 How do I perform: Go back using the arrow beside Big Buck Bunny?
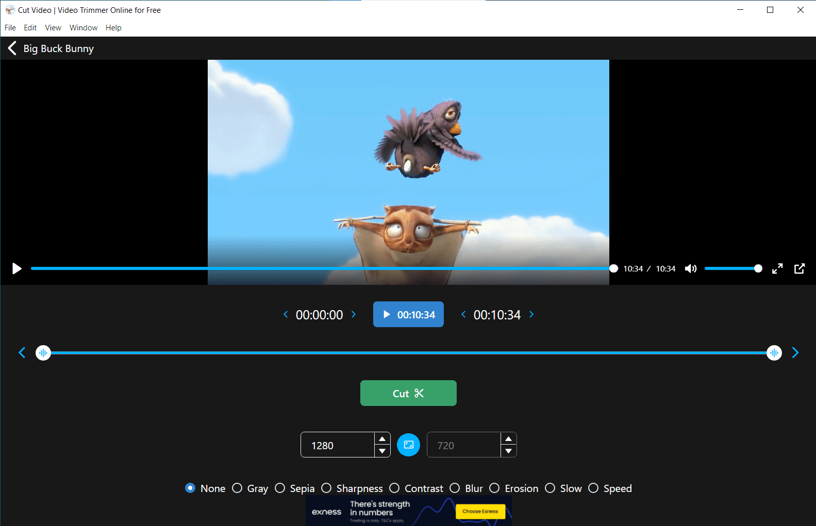point(12,48)
